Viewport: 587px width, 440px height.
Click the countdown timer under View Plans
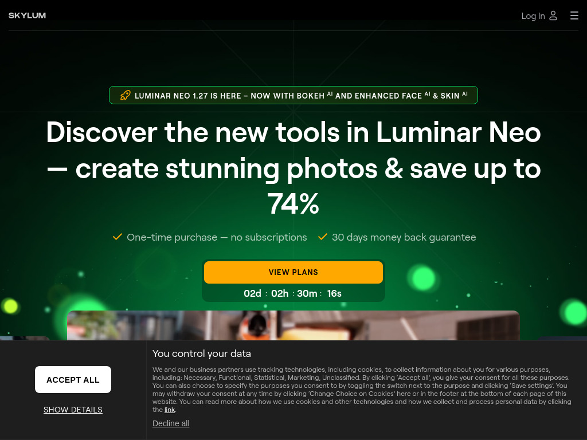click(x=293, y=293)
